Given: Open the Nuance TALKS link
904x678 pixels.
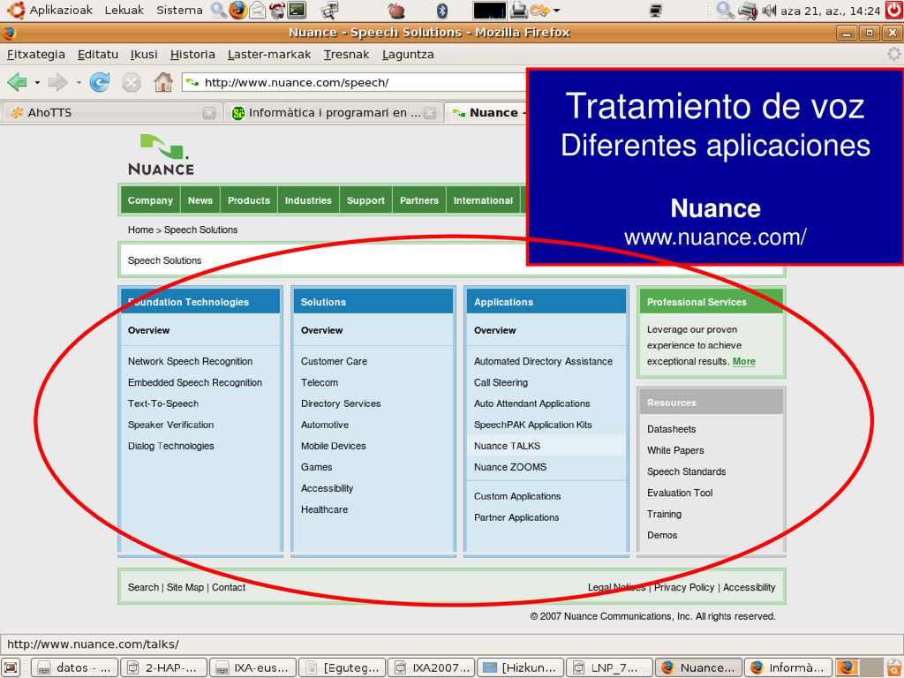Looking at the screenshot, I should [508, 446].
